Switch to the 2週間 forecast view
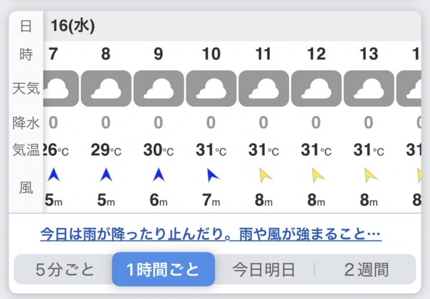The width and height of the screenshot is (430, 299). pyautogui.click(x=366, y=269)
